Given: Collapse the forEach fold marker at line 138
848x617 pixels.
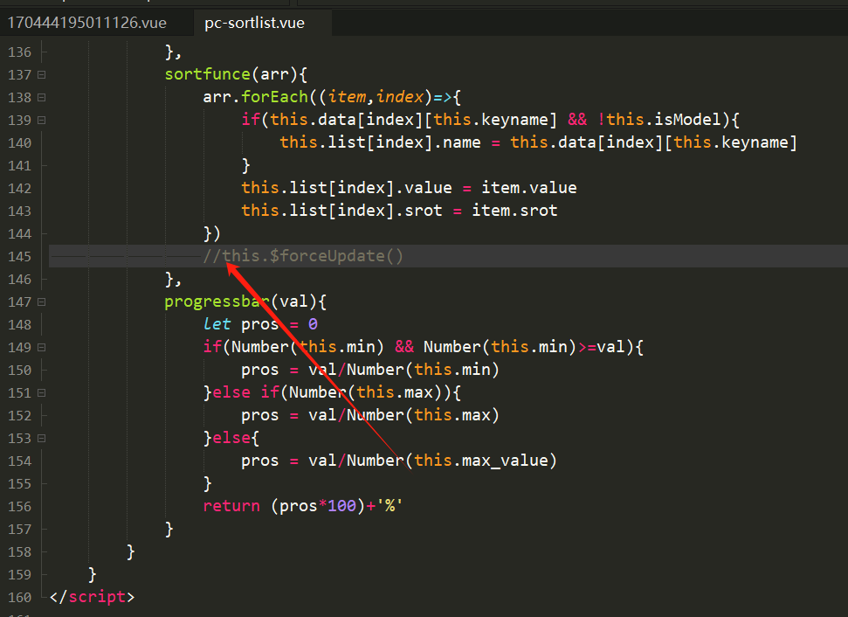Looking at the screenshot, I should pyautogui.click(x=42, y=97).
